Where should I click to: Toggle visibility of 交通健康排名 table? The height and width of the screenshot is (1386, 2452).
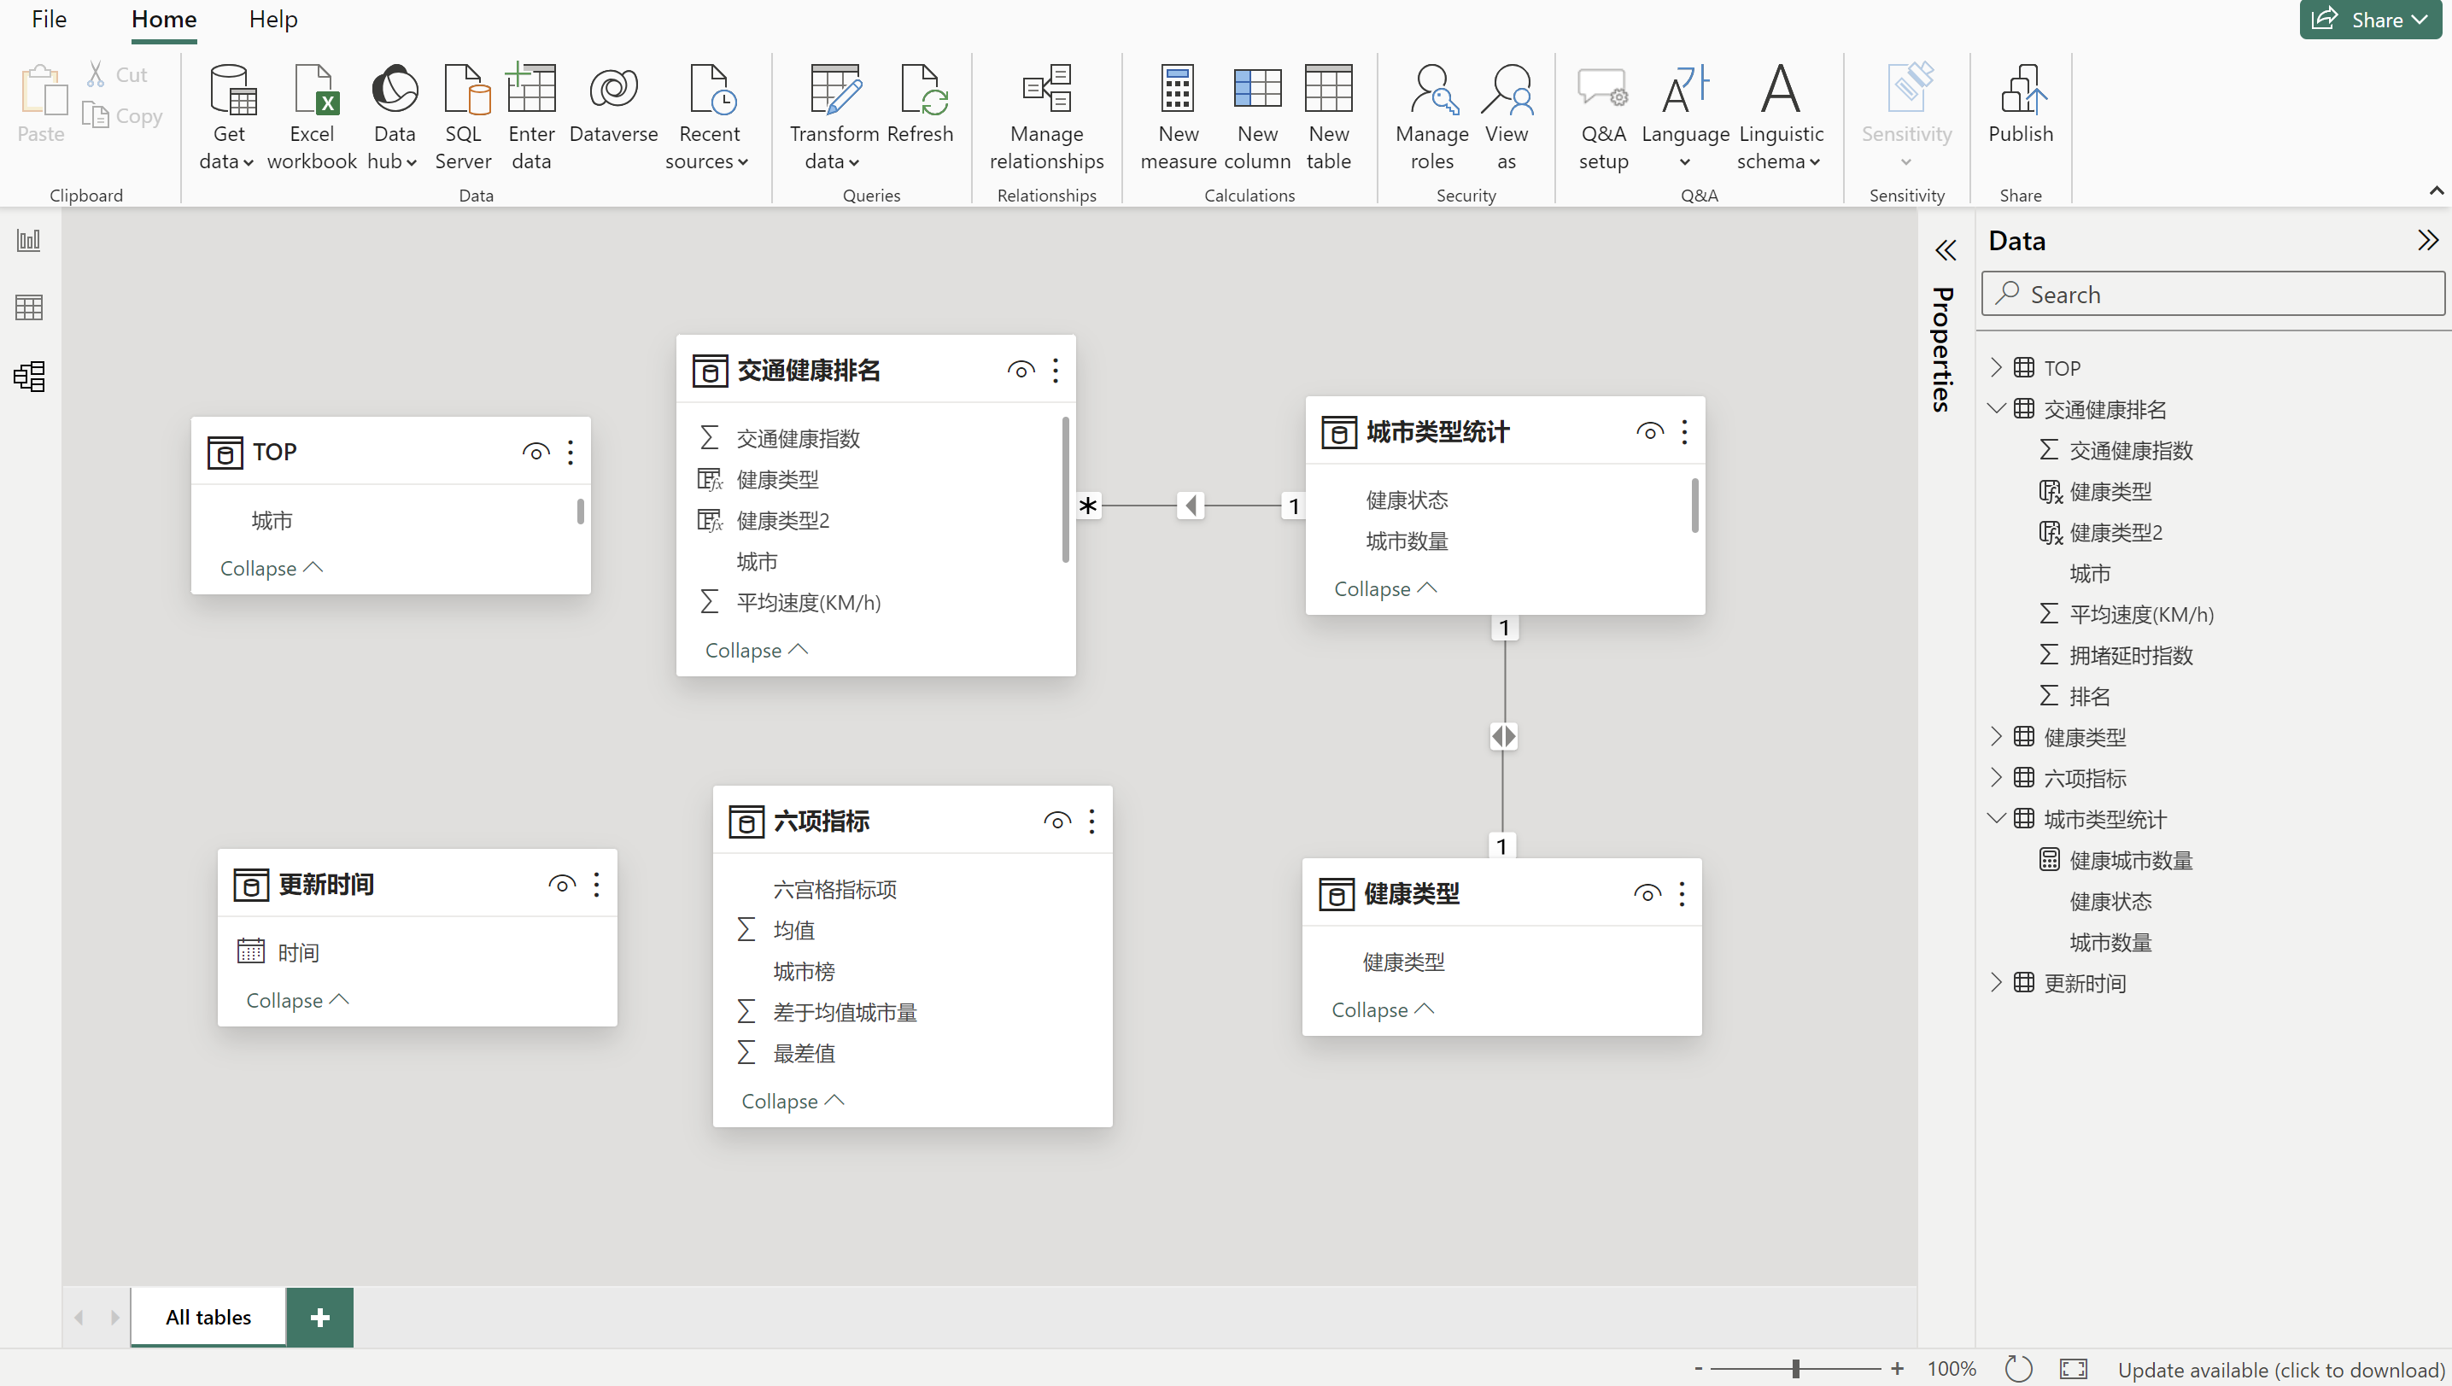click(1021, 371)
